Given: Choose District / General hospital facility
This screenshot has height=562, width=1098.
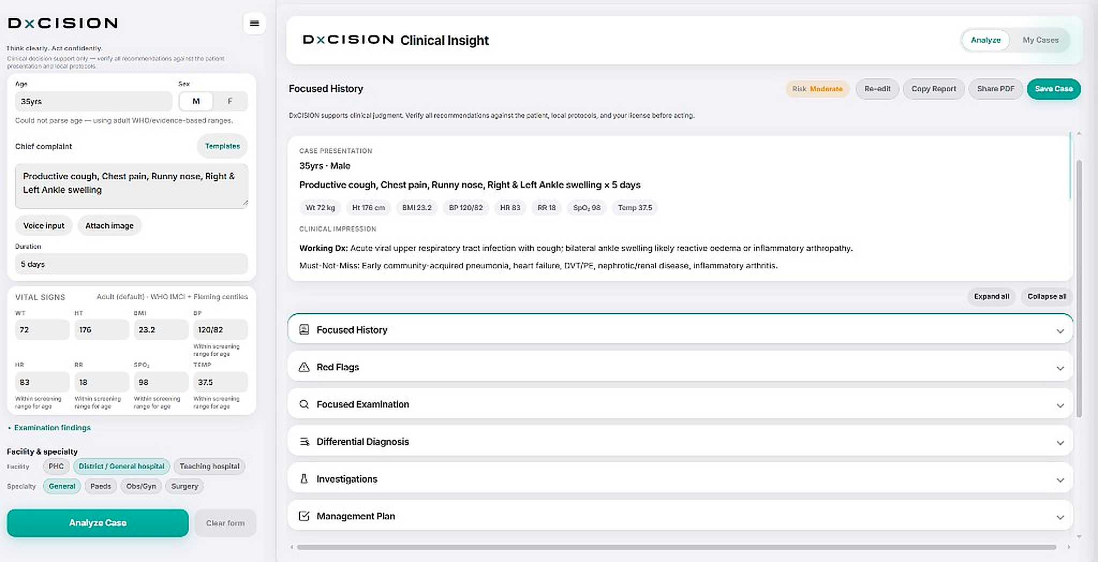Looking at the screenshot, I should tap(122, 466).
